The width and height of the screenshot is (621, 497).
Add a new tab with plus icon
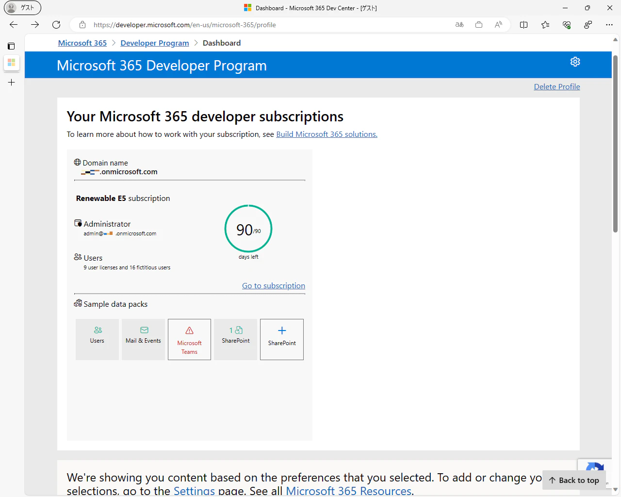pos(11,83)
